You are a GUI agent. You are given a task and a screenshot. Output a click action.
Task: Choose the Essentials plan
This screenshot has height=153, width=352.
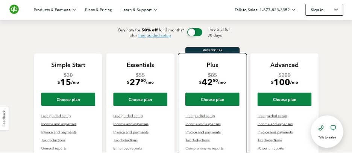click(140, 99)
